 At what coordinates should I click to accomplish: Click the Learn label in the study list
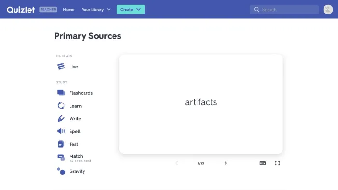pyautogui.click(x=75, y=106)
